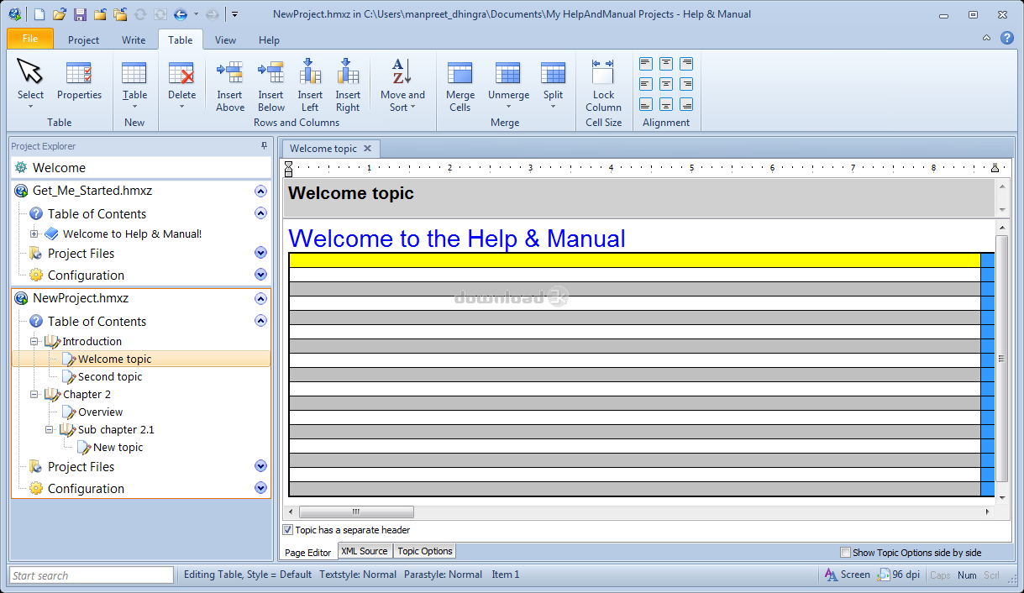
Task: Click the blue back arrow navigation icon
Action: (x=180, y=14)
